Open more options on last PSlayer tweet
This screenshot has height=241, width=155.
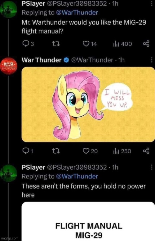(x=152, y=167)
